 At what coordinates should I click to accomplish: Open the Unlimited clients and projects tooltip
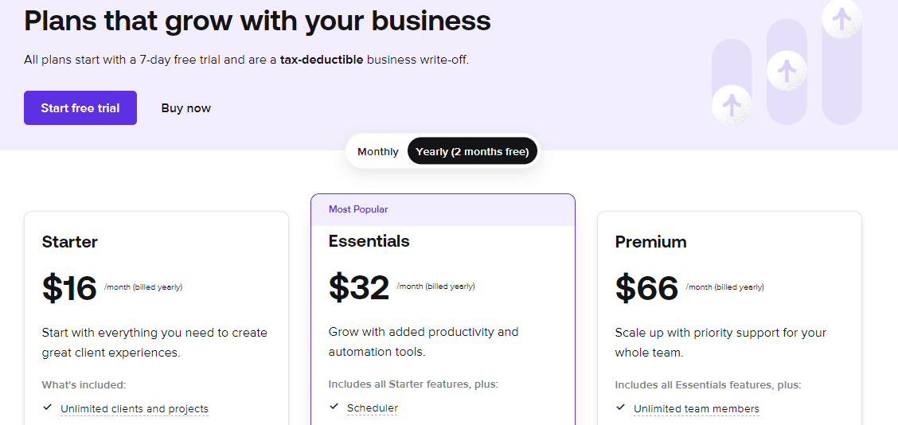pyautogui.click(x=135, y=409)
